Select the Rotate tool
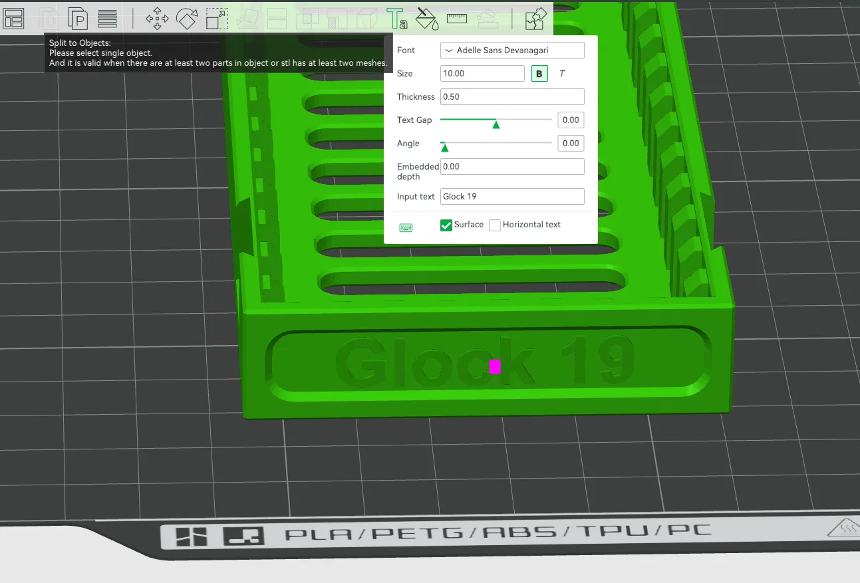The width and height of the screenshot is (860, 583). tap(188, 19)
